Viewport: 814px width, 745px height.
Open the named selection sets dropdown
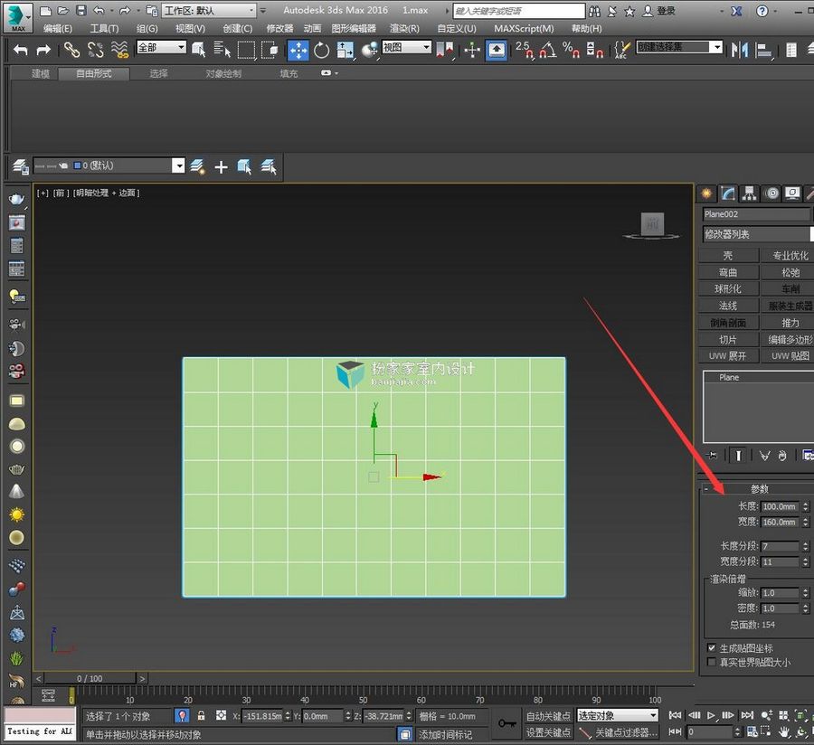679,47
